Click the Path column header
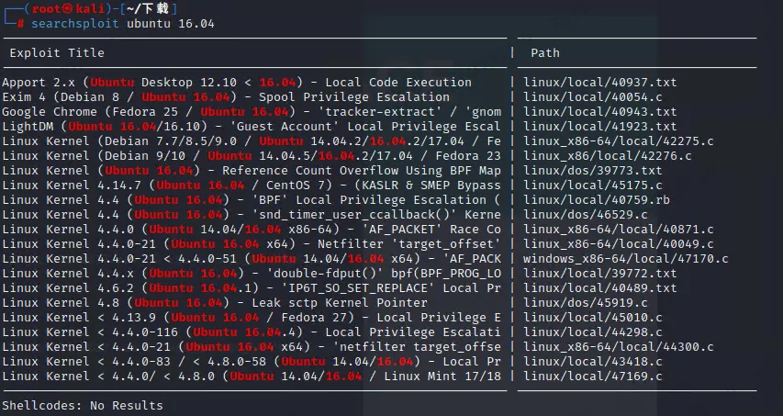This screenshot has height=416, width=783. (545, 53)
